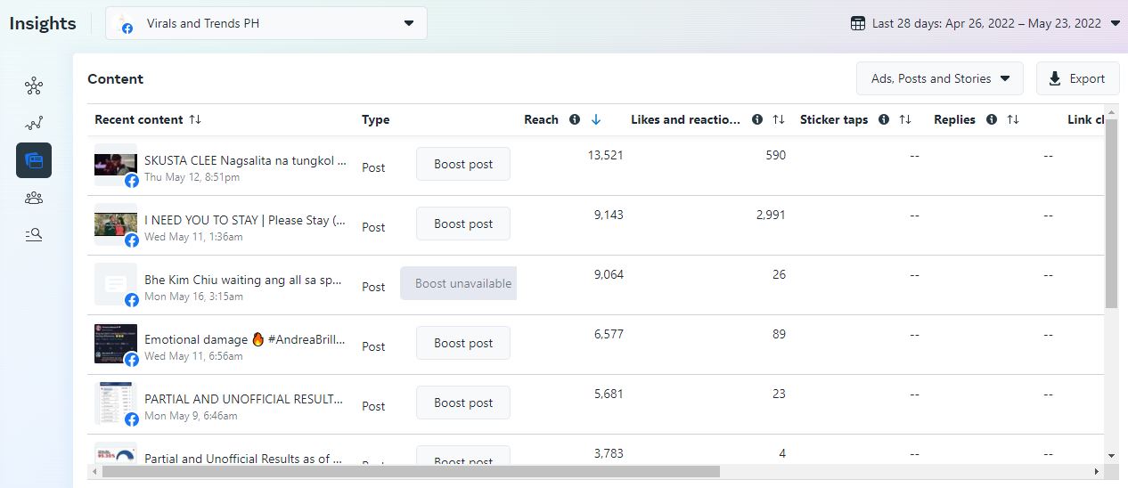The height and width of the screenshot is (488, 1128).
Task: Click the Replies info icon
Action: tap(992, 119)
